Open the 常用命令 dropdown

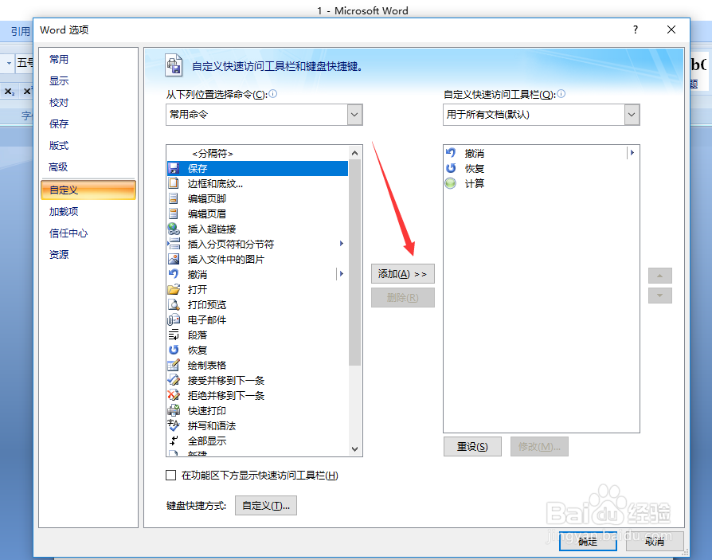[355, 115]
